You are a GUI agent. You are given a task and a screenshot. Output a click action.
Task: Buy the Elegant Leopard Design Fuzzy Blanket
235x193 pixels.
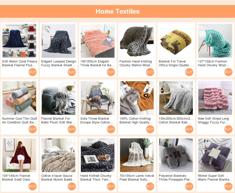tap(72, 72)
